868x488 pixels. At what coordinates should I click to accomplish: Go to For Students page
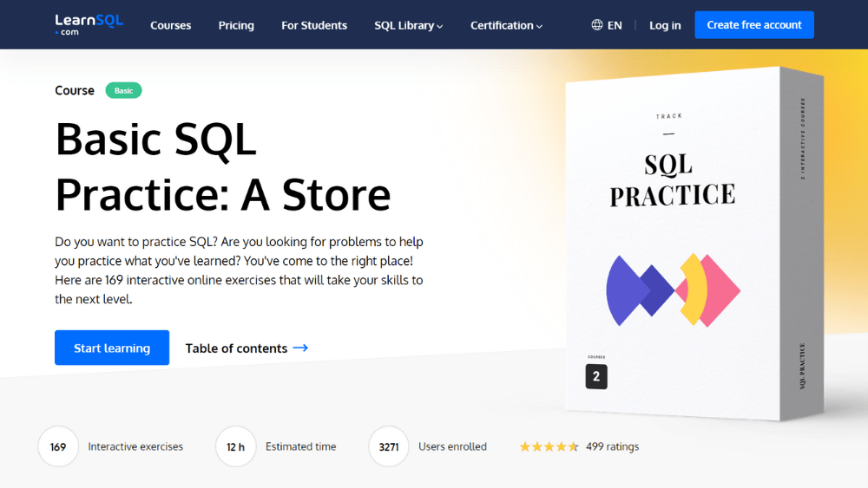tap(314, 25)
